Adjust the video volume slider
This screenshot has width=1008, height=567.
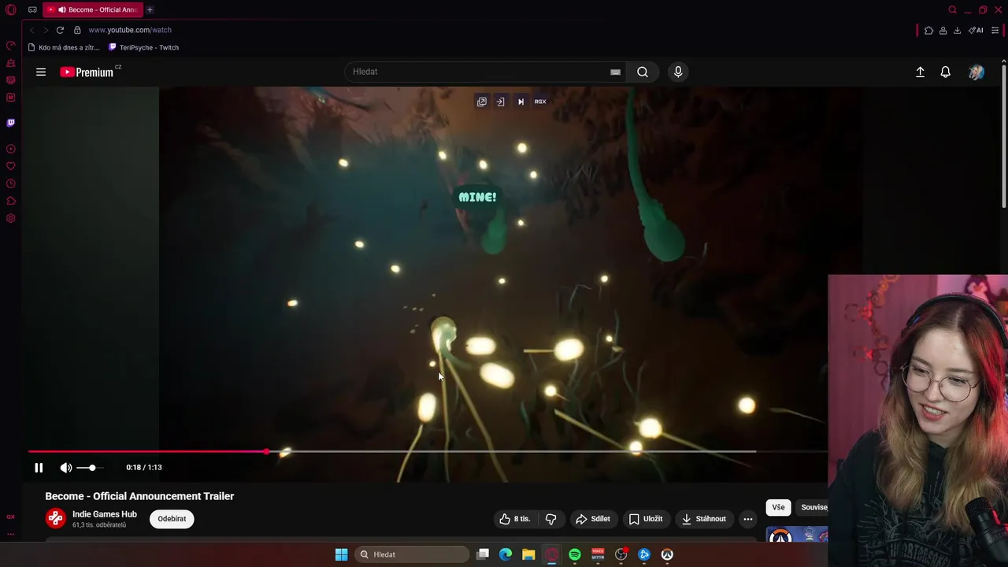(90, 468)
